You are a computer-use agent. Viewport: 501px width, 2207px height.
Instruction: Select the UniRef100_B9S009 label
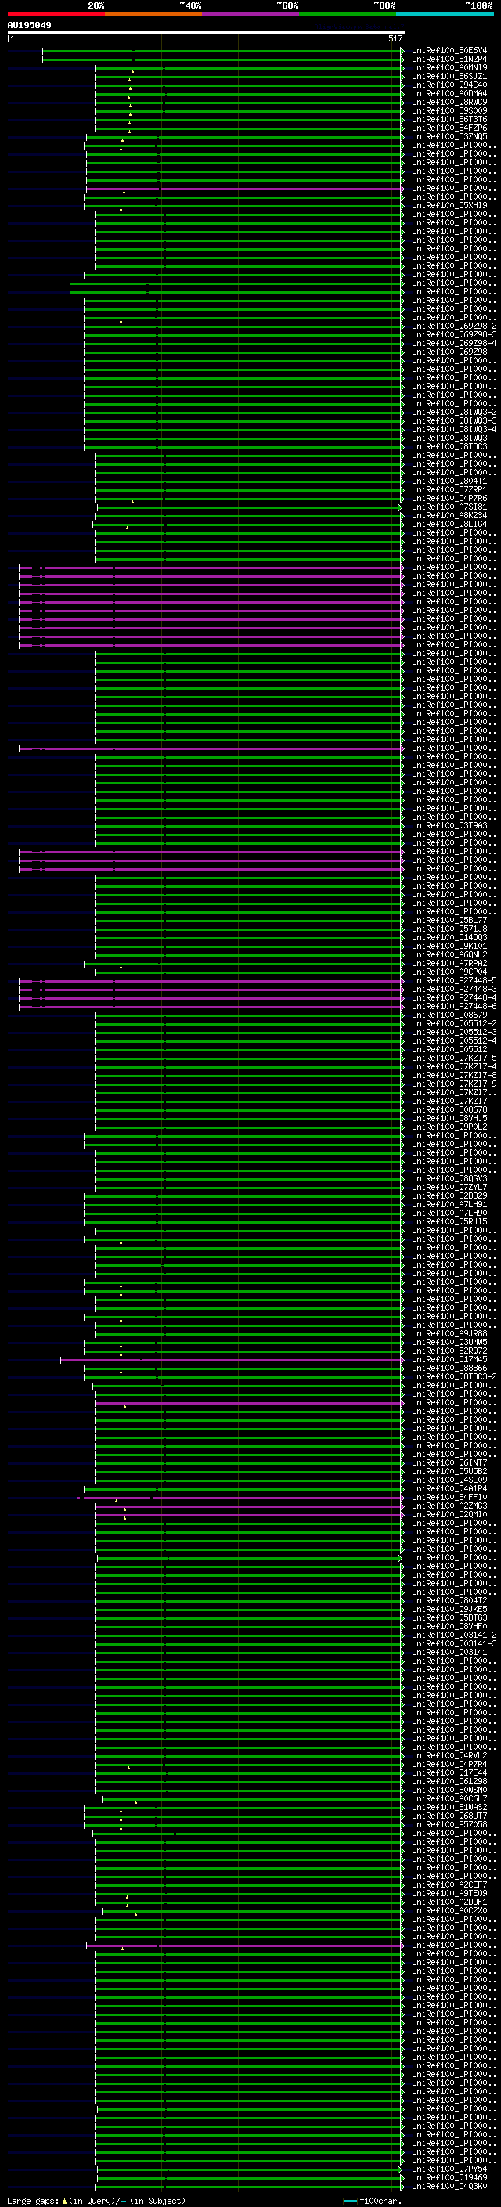coord(449,110)
